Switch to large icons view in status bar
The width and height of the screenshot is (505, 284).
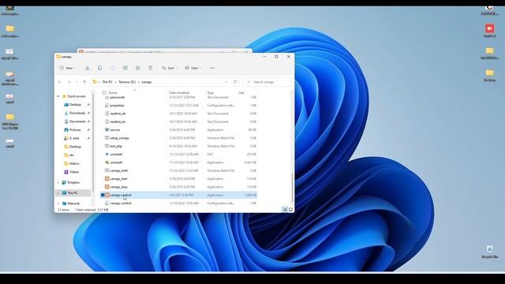pyautogui.click(x=290, y=210)
